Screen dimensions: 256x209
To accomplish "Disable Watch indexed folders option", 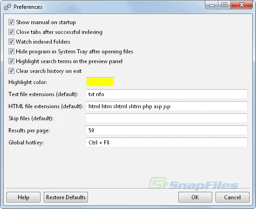I will point(11,42).
